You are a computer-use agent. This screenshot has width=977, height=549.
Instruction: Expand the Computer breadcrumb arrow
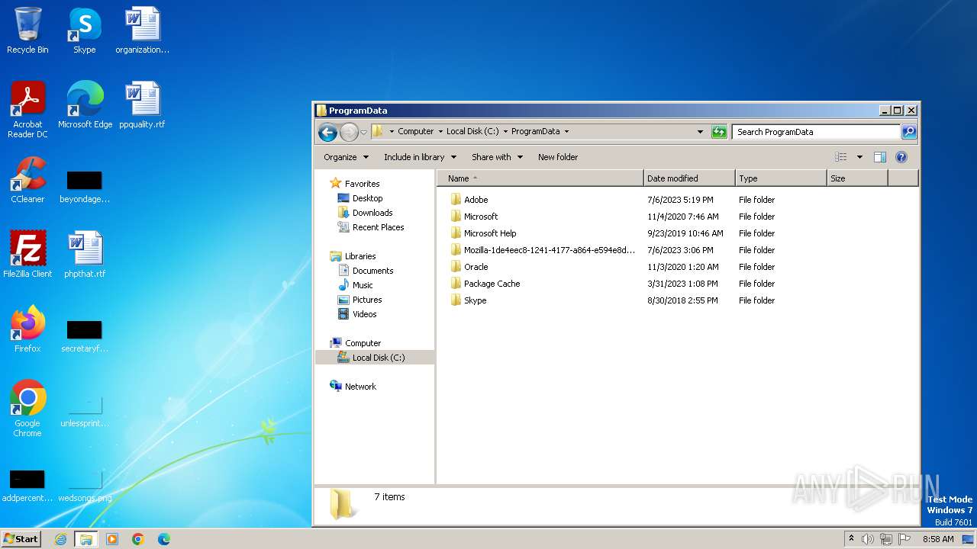point(440,131)
